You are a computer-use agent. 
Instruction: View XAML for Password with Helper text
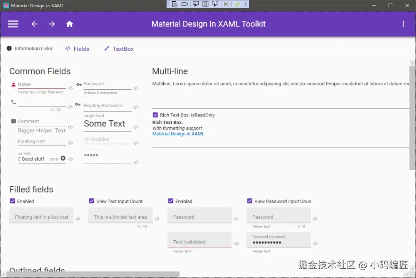(x=315, y=219)
